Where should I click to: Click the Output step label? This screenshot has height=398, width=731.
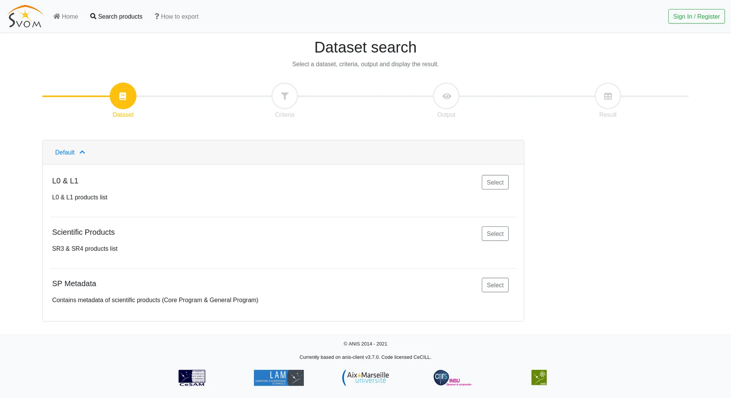point(446,115)
